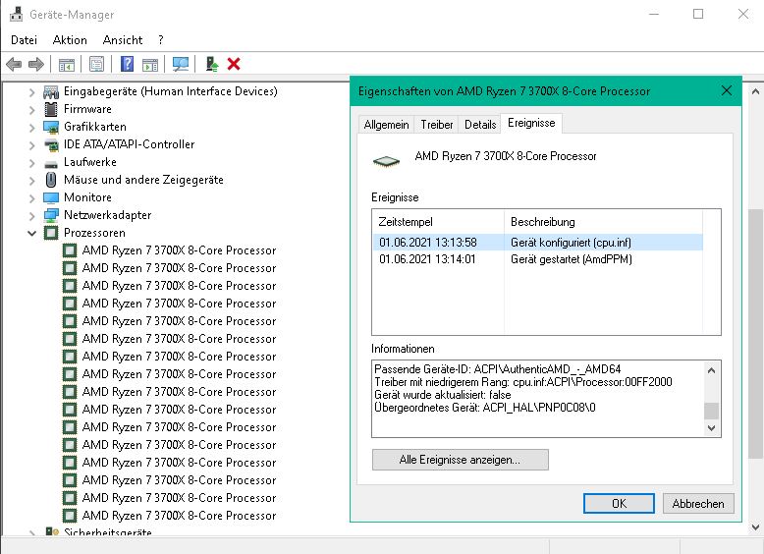Expand the Eingabegeräte node

(x=32, y=91)
